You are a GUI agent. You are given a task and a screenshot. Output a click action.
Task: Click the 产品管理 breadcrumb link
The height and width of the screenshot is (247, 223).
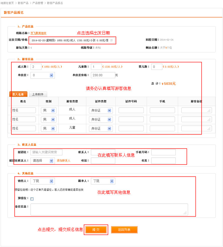coord(38,3)
